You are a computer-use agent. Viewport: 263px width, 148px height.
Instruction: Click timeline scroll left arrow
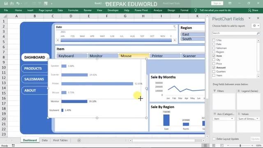(x=58, y=40)
